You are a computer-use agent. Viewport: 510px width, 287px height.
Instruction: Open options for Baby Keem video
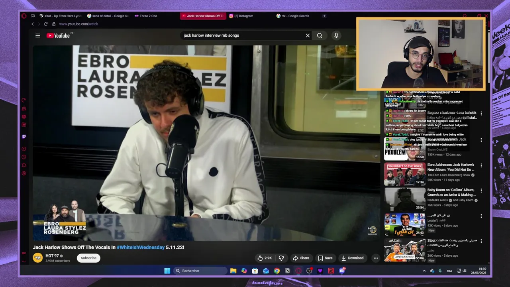coord(481,191)
